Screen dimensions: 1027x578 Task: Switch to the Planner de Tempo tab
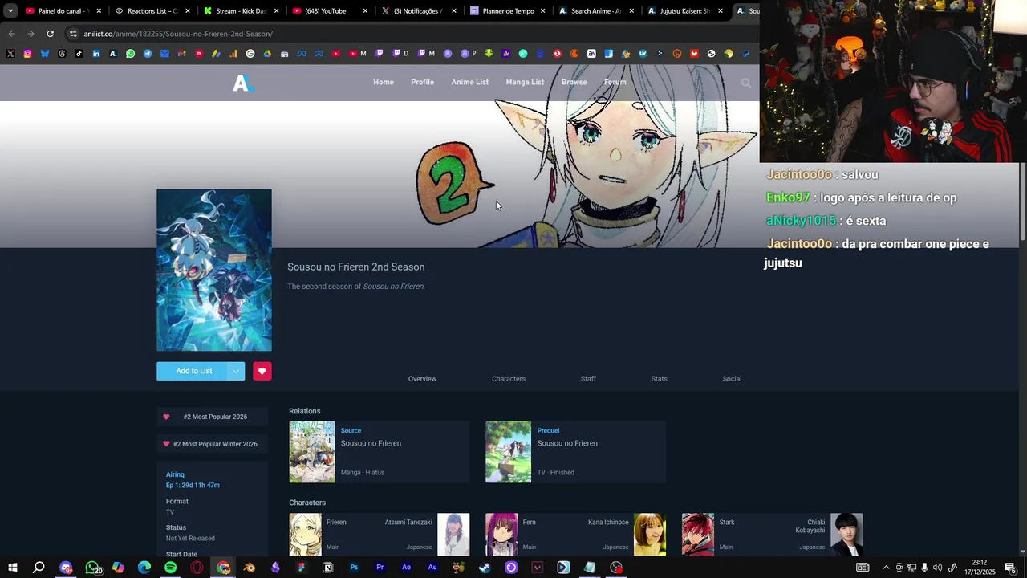507,11
